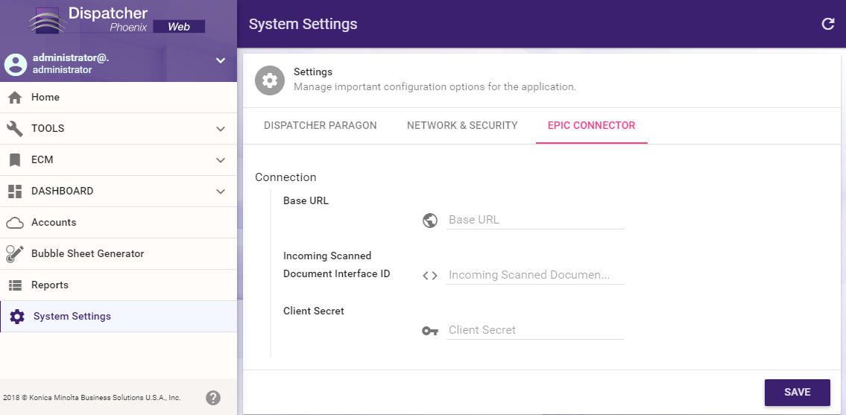Open Bubble Sheet Generator page
This screenshot has width=846, height=415.
click(119, 253)
